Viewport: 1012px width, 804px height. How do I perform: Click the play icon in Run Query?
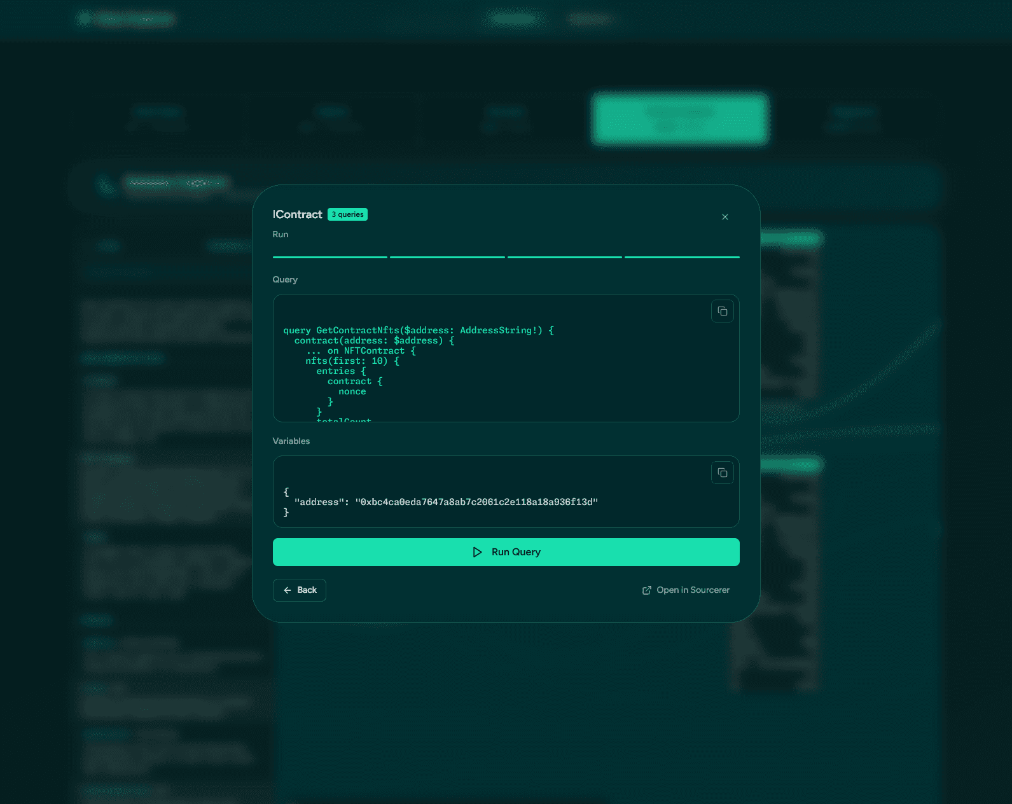pos(477,552)
